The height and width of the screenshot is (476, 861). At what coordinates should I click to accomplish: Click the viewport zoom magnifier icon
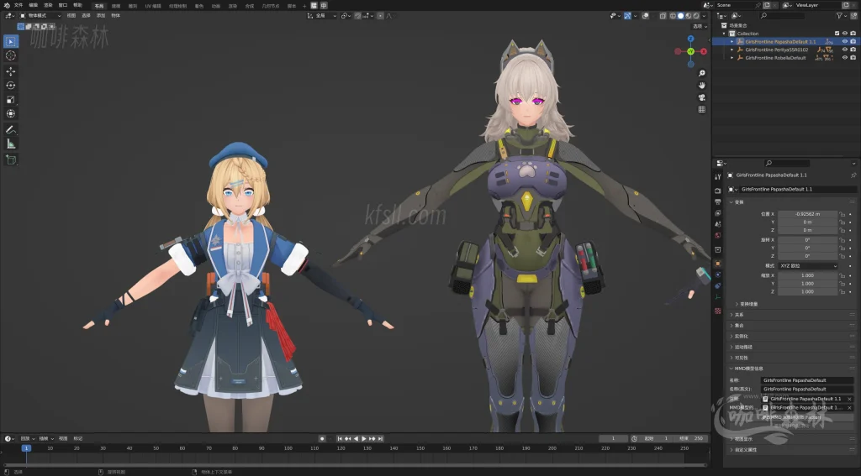tap(702, 73)
